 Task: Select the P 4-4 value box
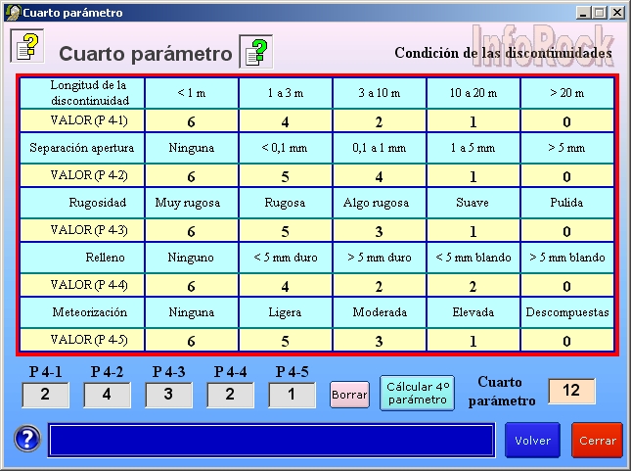pos(230,396)
